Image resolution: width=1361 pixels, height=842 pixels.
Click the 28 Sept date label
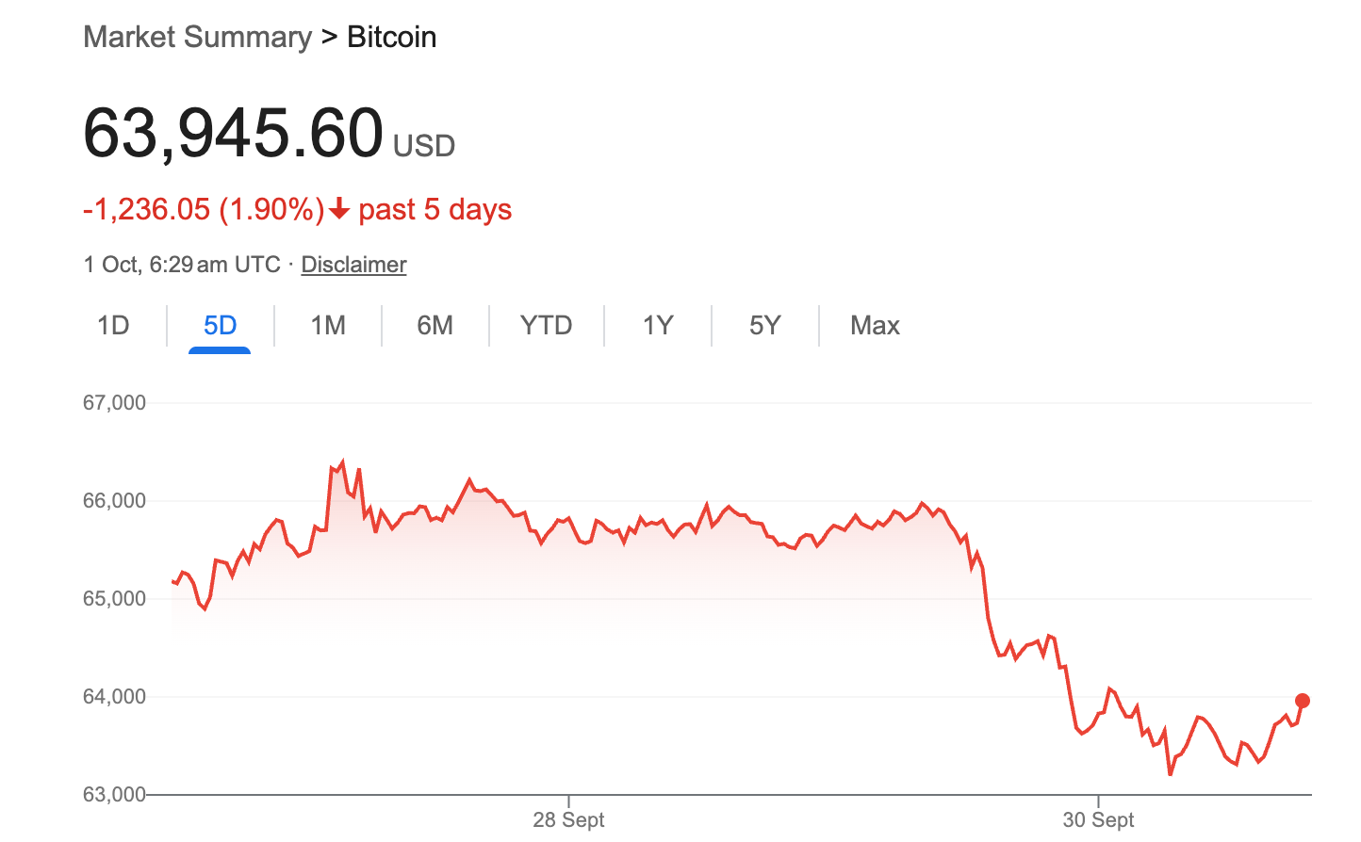pyautogui.click(x=568, y=820)
